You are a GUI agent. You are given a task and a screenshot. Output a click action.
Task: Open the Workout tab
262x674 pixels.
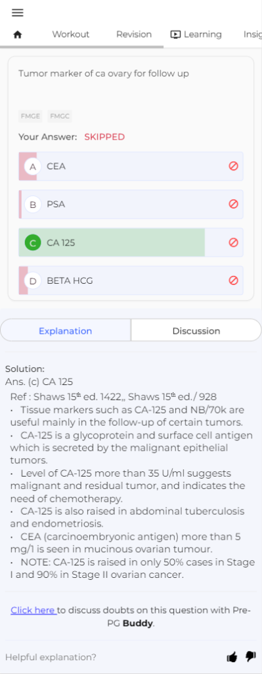(71, 34)
